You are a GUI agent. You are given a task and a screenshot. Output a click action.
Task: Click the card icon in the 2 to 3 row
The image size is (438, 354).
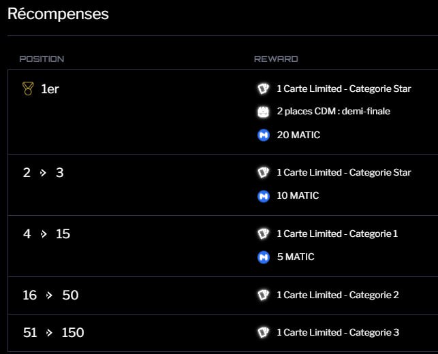coord(263,172)
